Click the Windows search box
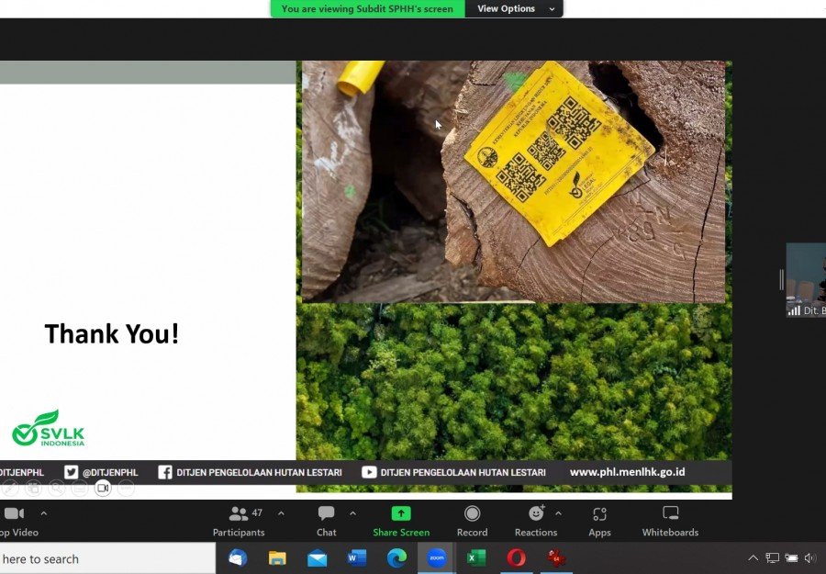The image size is (826, 574). [107, 558]
